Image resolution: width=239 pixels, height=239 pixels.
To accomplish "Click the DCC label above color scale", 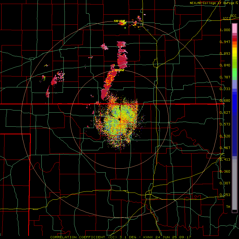I will [233, 16].
